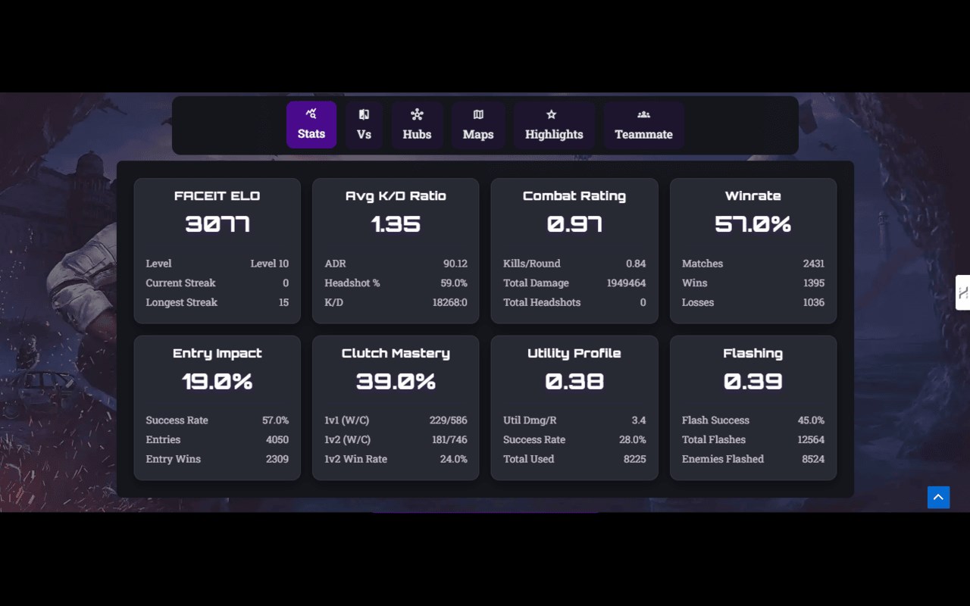Click the Total Flashes value 12564
This screenshot has height=606, width=970.
tap(811, 439)
